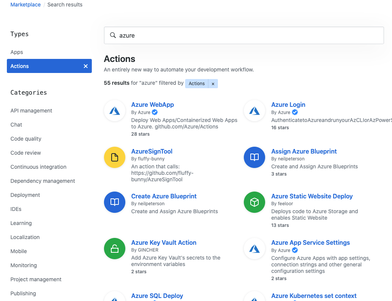Click the Azure WebApp Azure logo icon
Image resolution: width=392 pixels, height=301 pixels.
coord(114,111)
